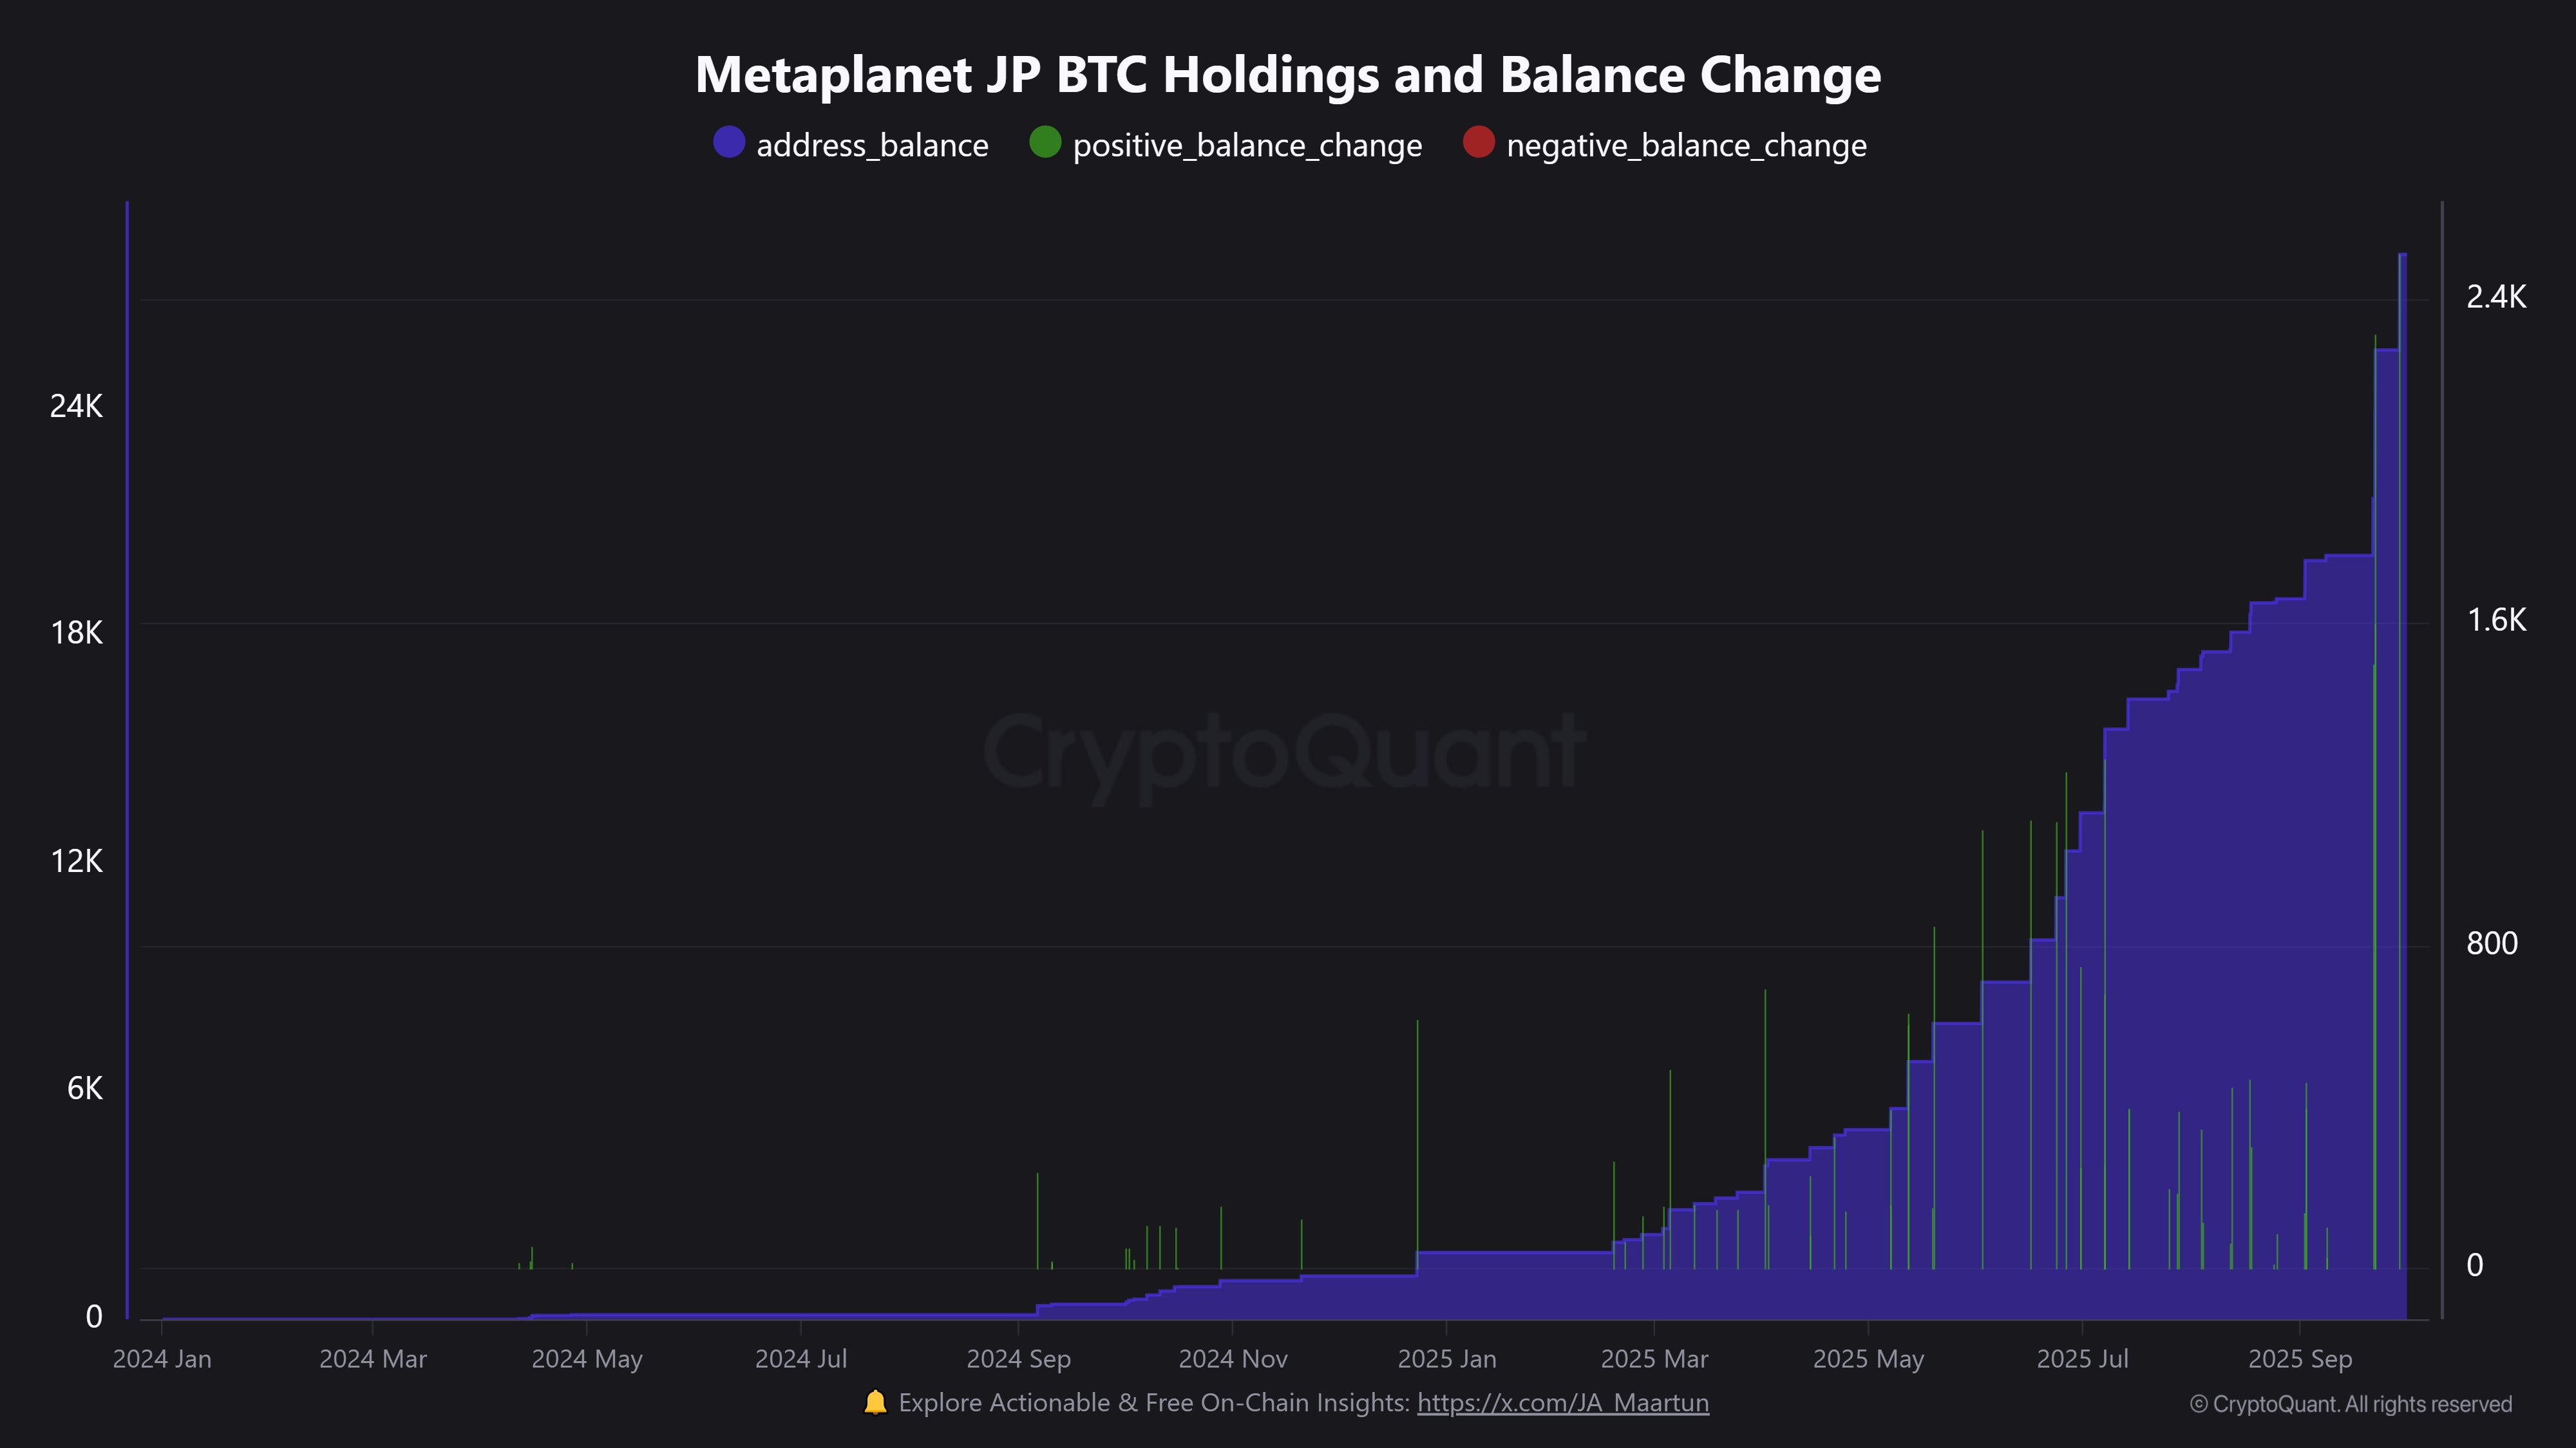Click the bell icon in the footer

click(x=875, y=1402)
